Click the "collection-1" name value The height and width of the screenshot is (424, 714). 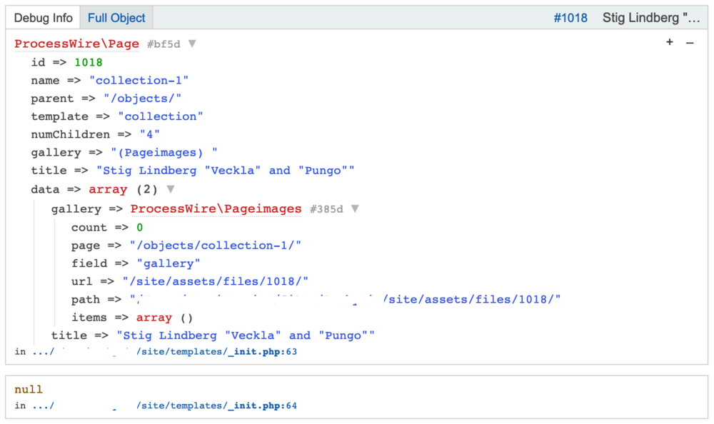[139, 81]
